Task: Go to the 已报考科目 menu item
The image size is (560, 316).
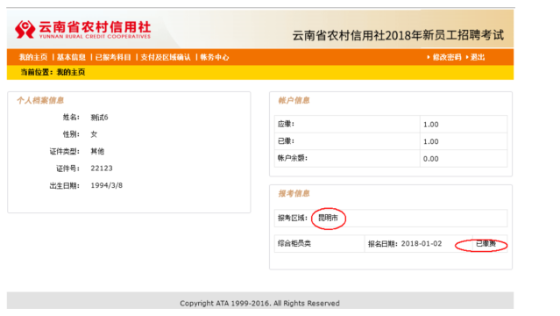Action: 113,57
